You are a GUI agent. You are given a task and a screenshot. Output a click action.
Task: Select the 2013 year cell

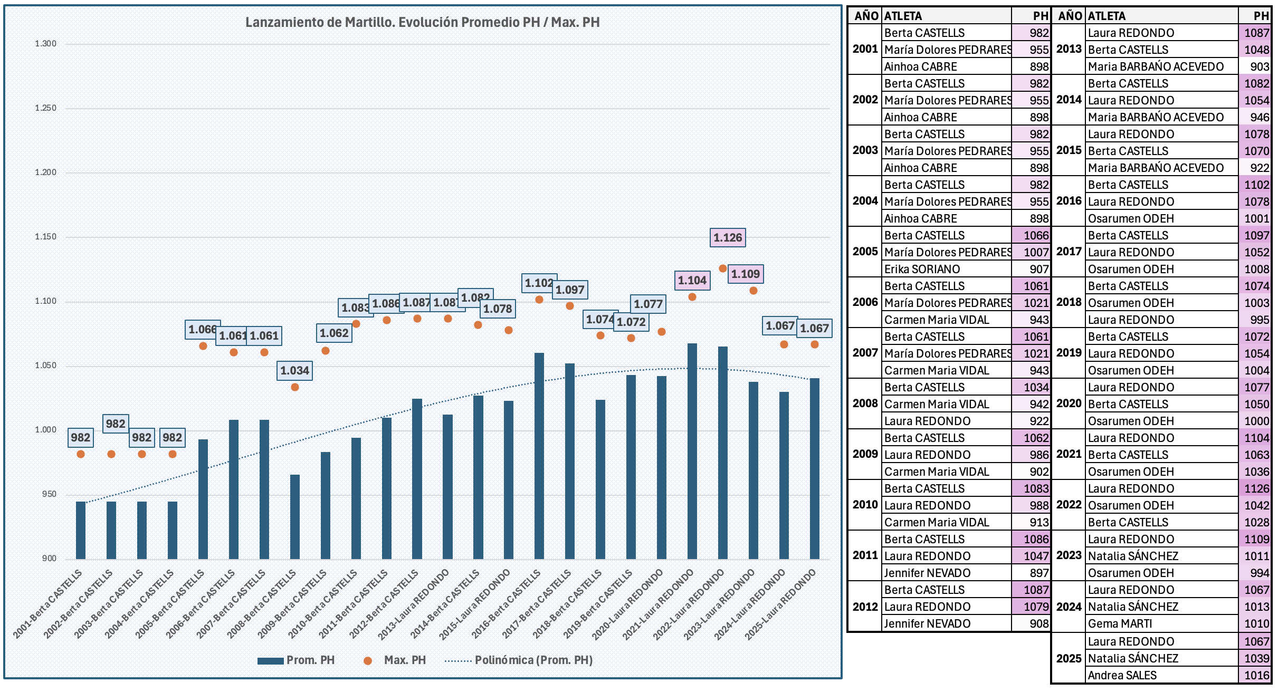click(1069, 50)
